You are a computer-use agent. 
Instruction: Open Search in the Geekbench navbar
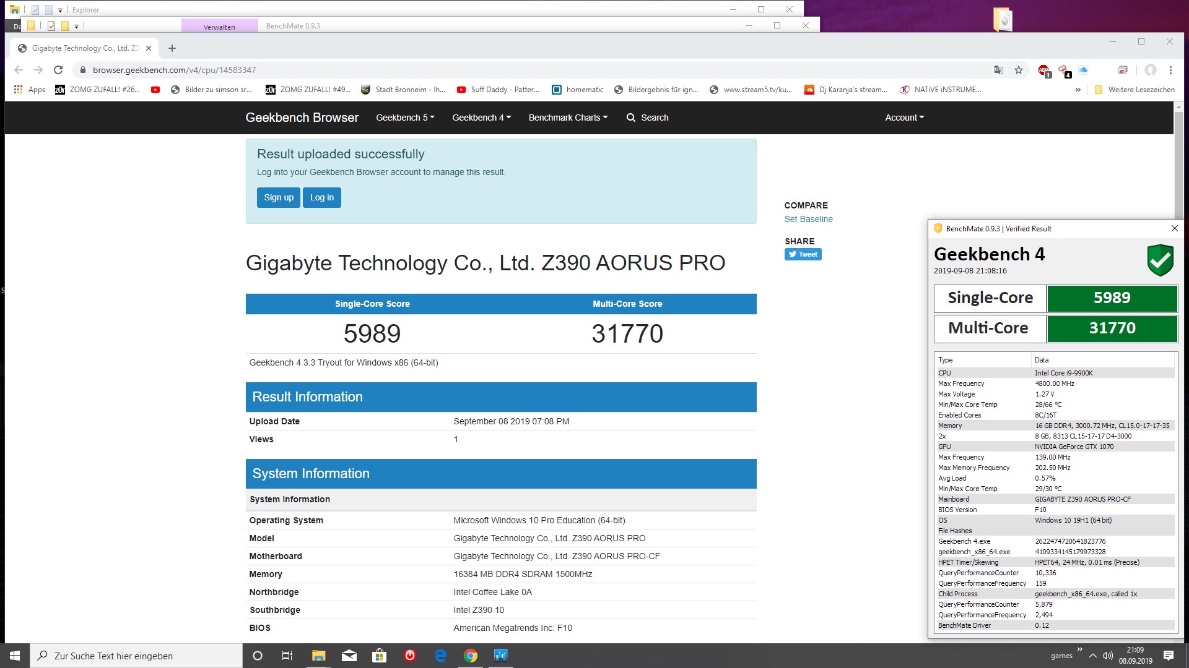point(647,118)
